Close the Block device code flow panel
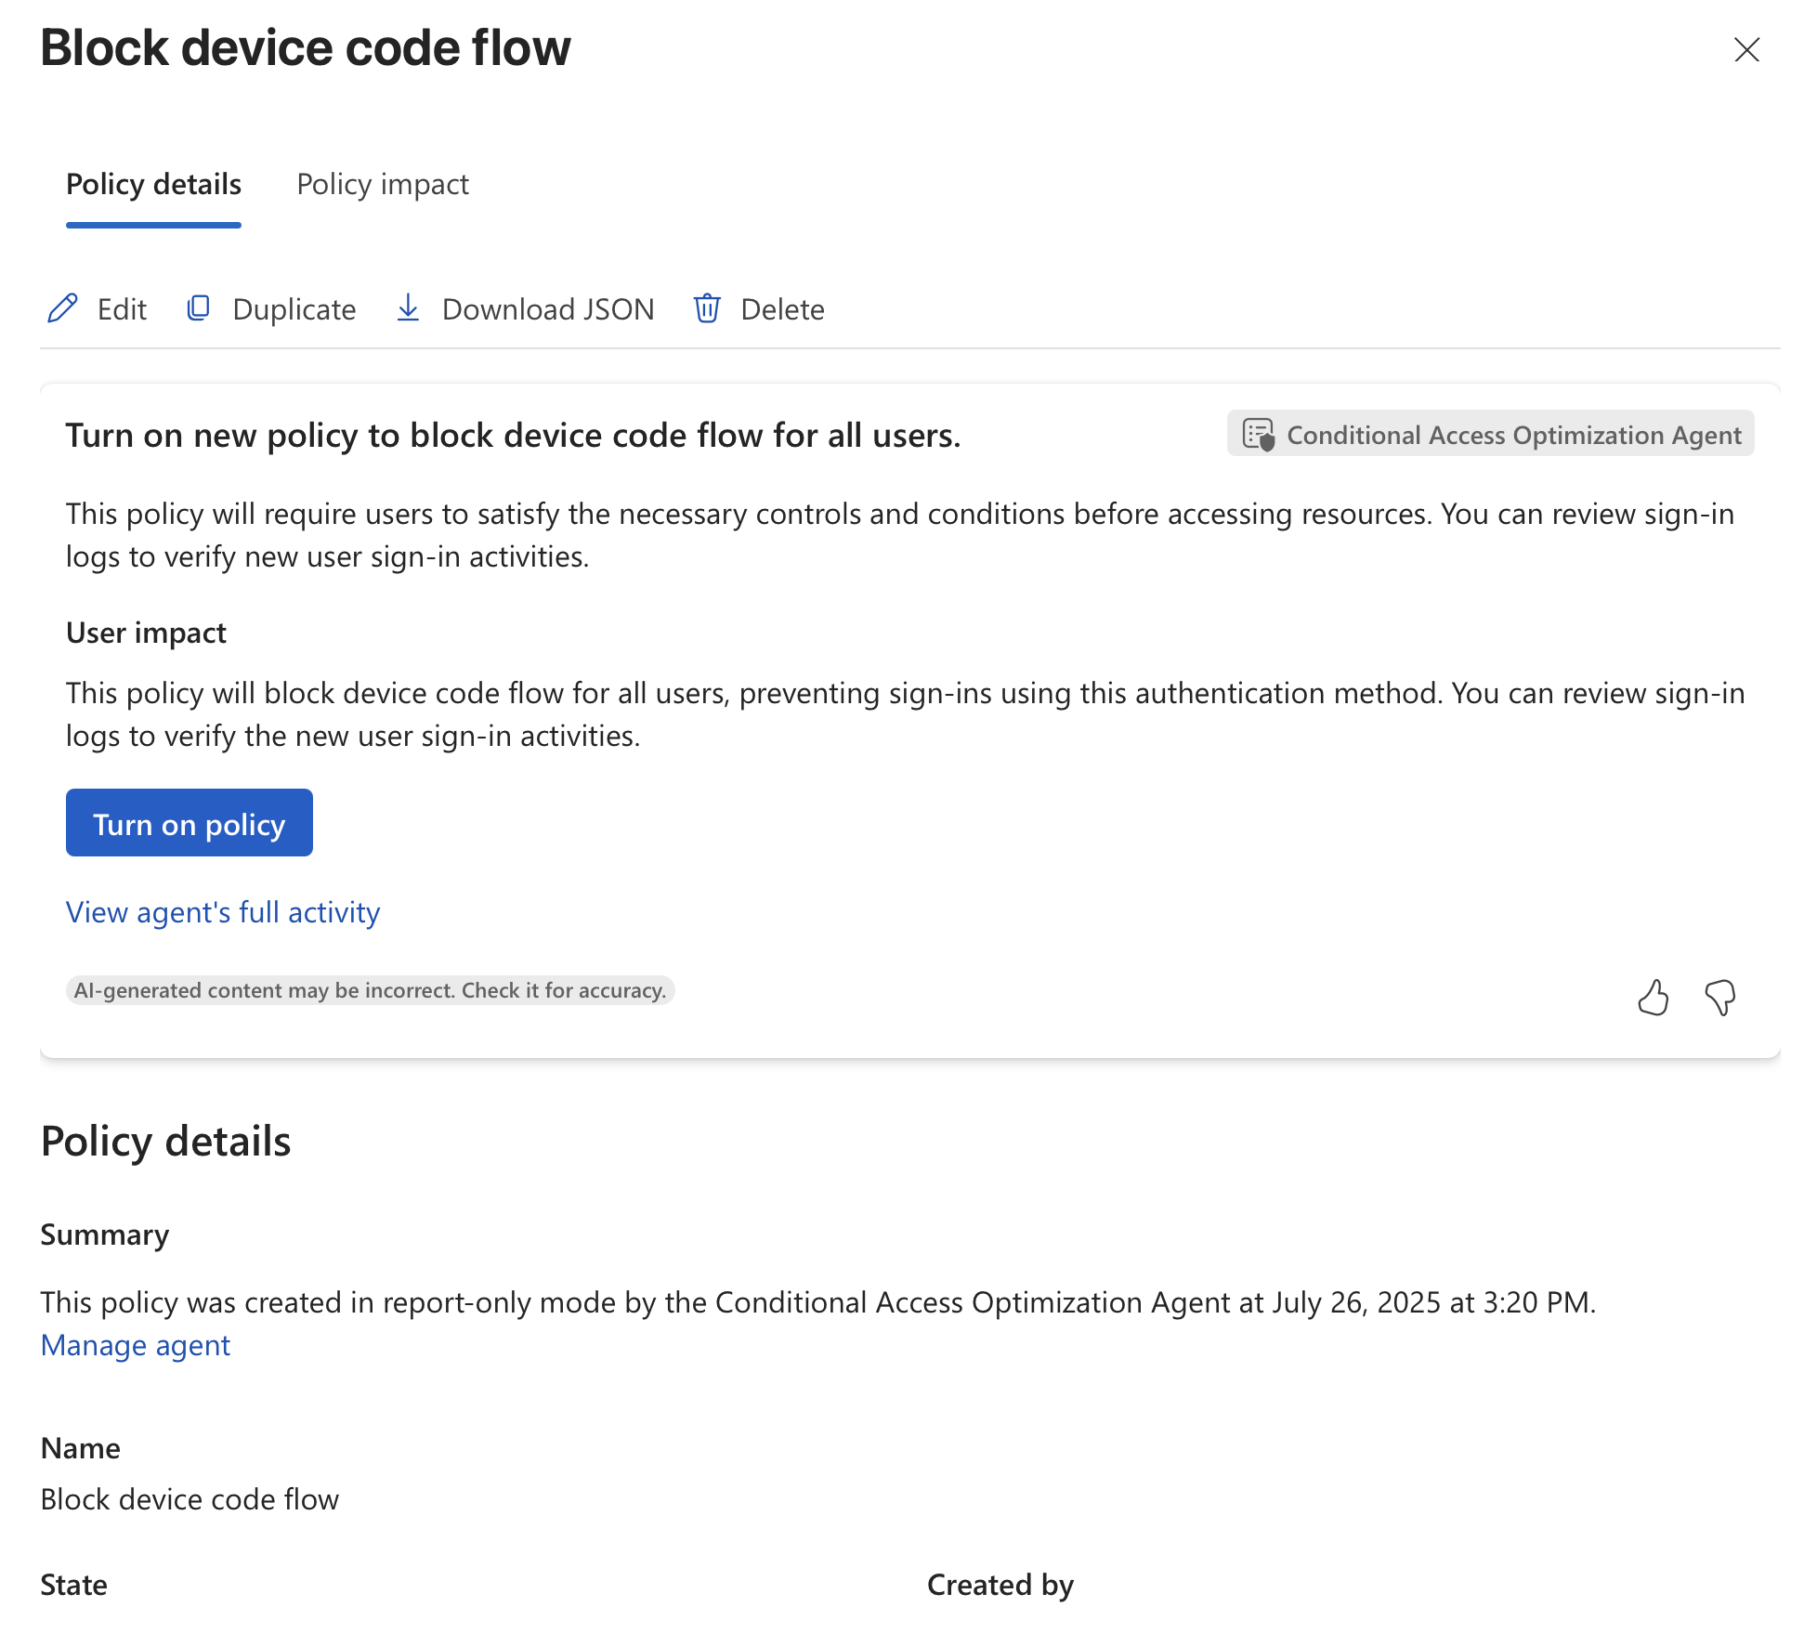 click(x=1746, y=49)
